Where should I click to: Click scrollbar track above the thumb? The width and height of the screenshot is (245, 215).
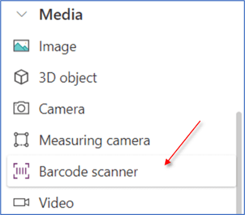(239, 57)
